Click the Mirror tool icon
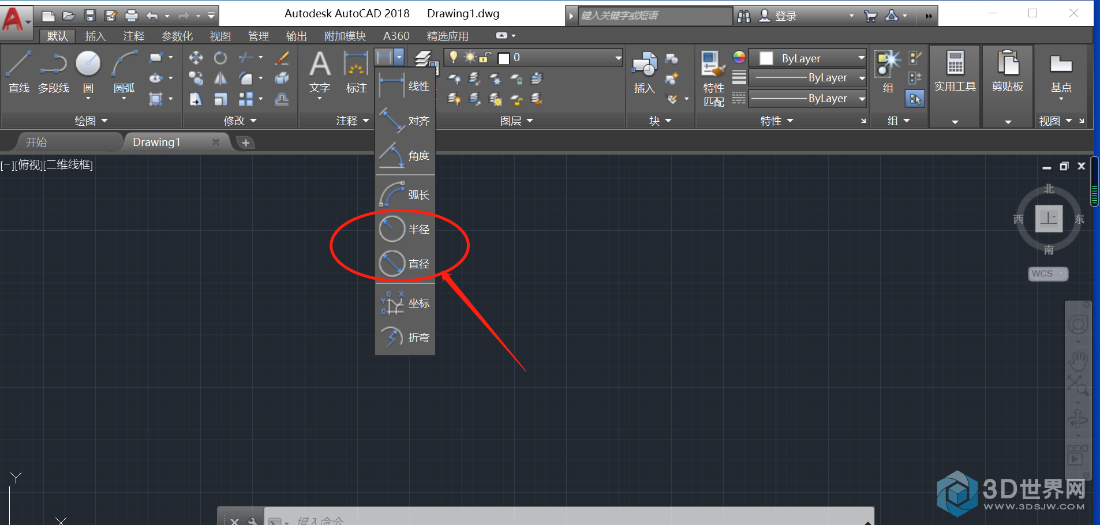 (x=220, y=78)
